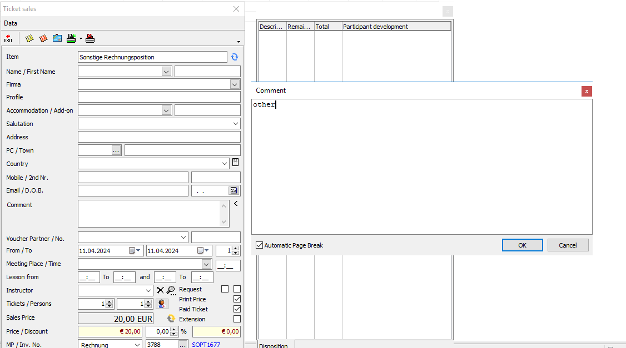Open the SOPT1677 link

click(x=206, y=345)
